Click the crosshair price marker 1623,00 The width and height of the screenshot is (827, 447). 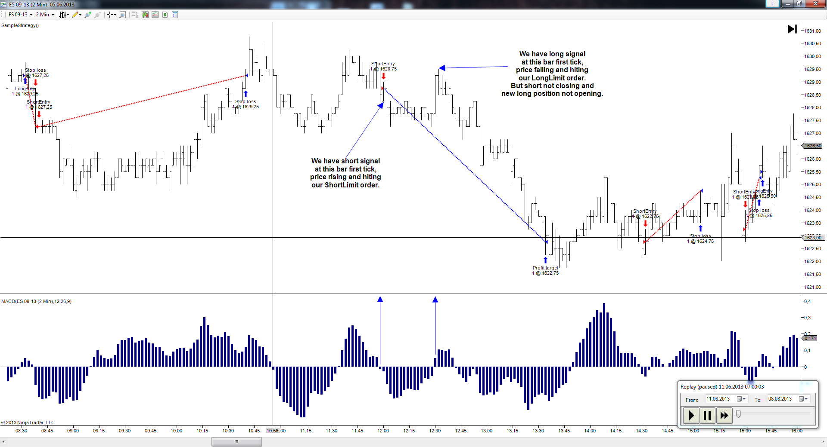click(x=812, y=238)
